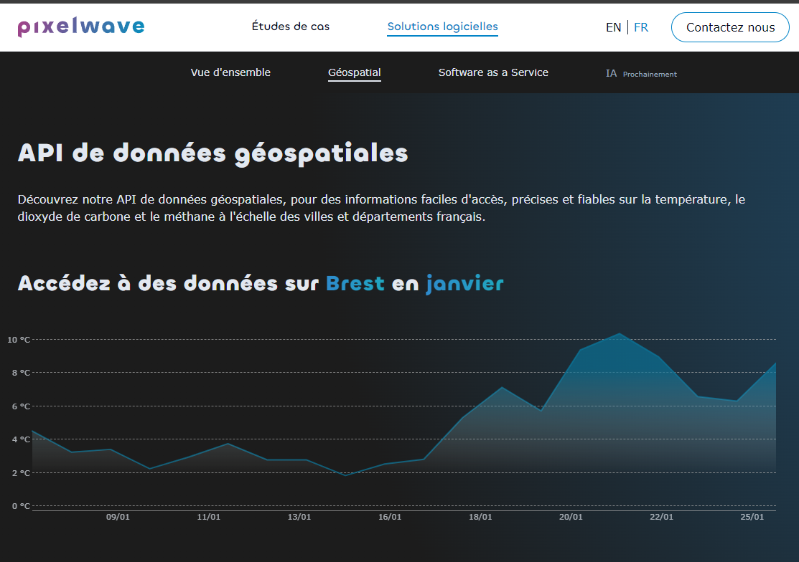Click the chart's lowest point below 2 °C
Viewport: 799px width, 562px height.
coord(345,475)
